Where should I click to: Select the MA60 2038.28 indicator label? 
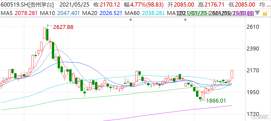pyautogui.click(x=145, y=13)
